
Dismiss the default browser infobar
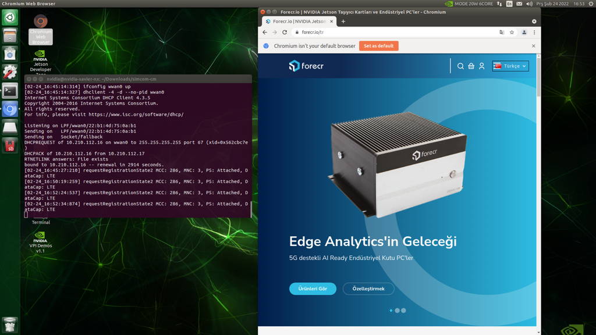(x=533, y=46)
